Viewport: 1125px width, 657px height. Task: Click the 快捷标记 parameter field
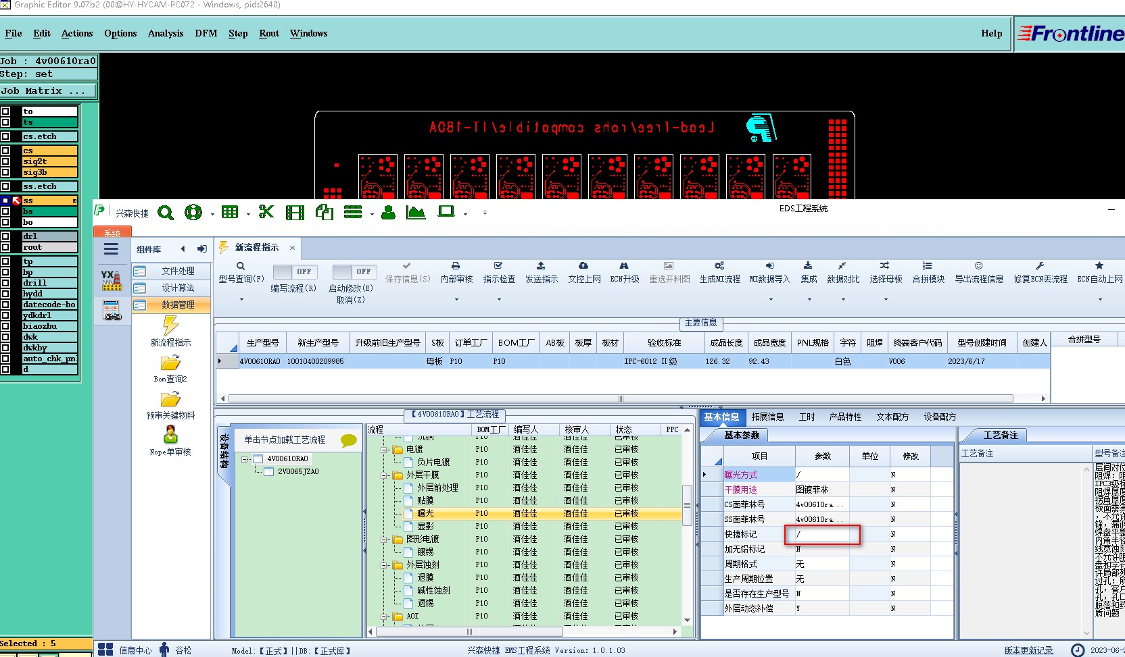[x=822, y=534]
